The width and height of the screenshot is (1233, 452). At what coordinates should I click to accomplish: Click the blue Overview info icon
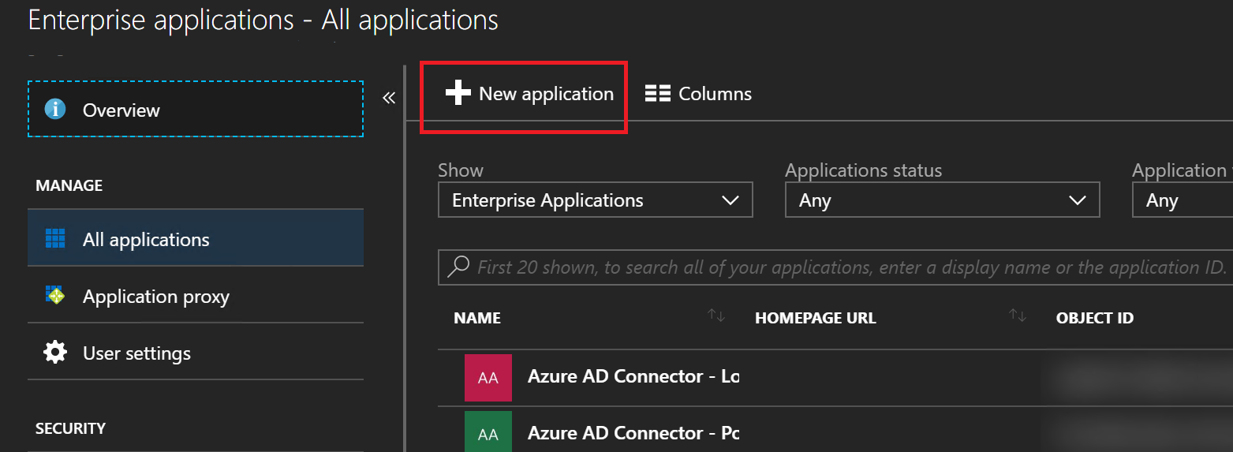pos(55,109)
